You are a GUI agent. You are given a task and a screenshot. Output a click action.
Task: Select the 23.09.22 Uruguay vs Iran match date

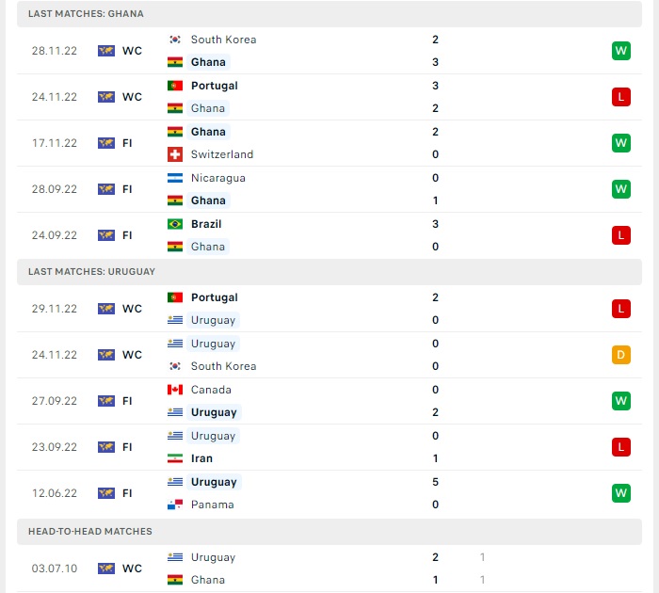pos(55,447)
